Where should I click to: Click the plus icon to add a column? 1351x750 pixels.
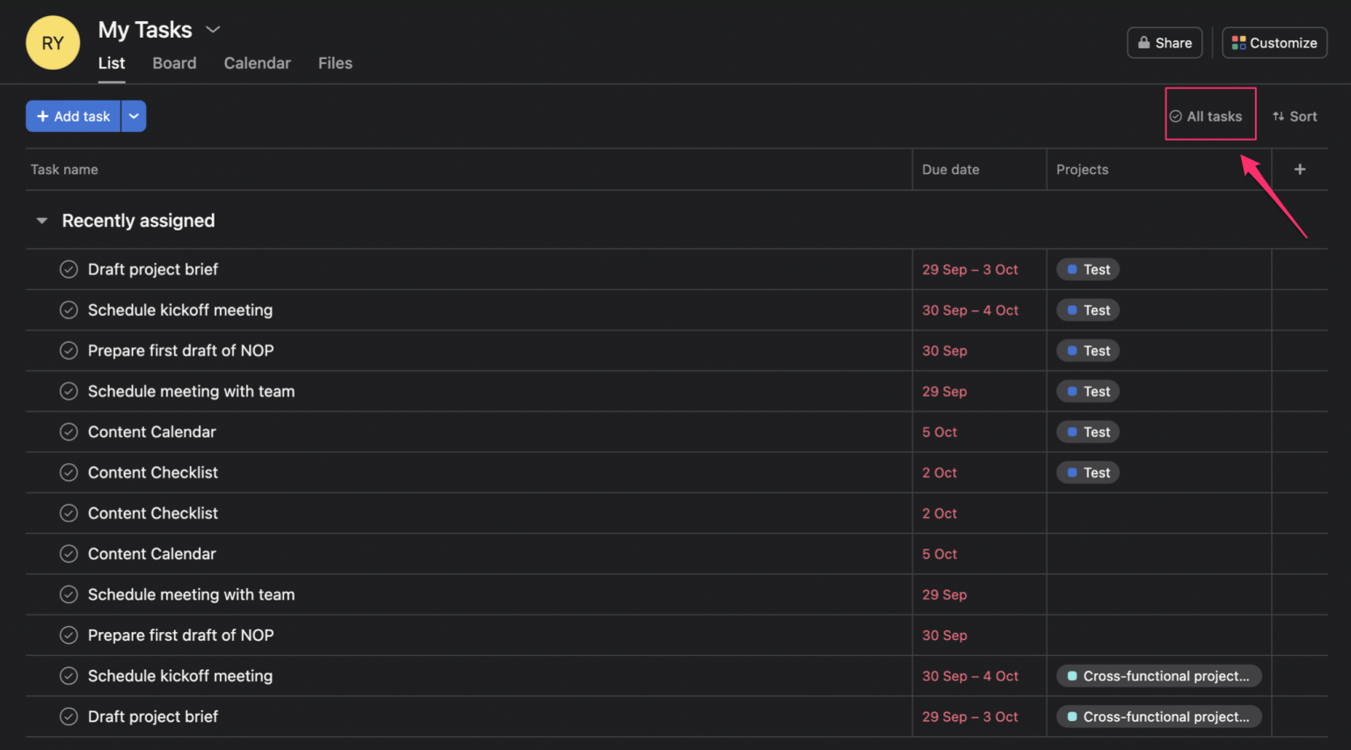click(x=1299, y=170)
